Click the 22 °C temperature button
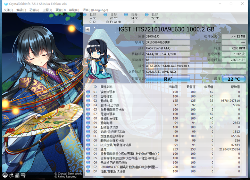 pos(234,79)
